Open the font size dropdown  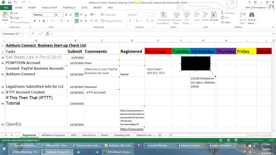coord(62,15)
